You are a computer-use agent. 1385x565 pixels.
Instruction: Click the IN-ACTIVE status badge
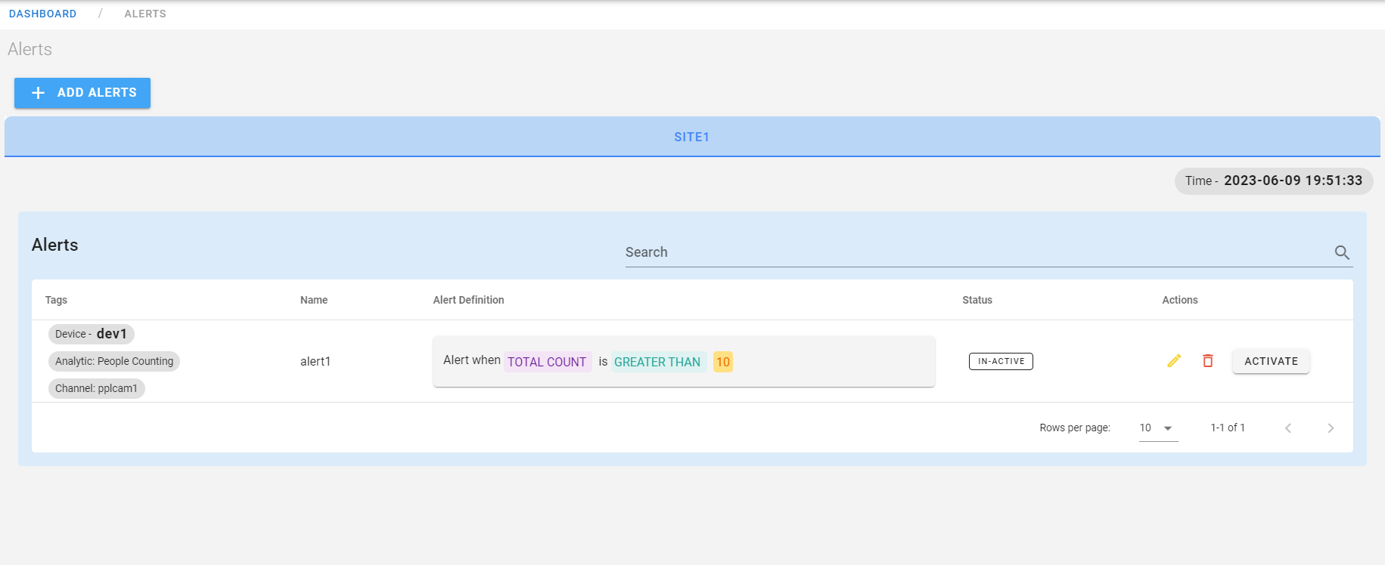(x=1001, y=361)
